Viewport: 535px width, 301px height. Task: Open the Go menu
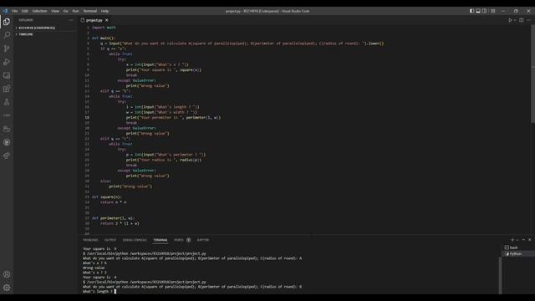tap(65, 11)
